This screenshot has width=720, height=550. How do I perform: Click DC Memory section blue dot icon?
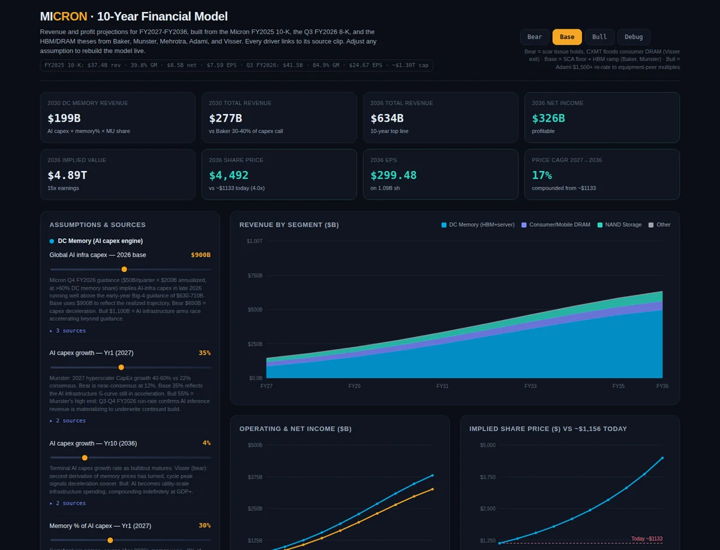[52, 241]
